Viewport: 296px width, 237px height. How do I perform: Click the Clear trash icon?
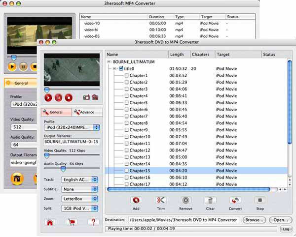pyautogui.click(x=211, y=200)
